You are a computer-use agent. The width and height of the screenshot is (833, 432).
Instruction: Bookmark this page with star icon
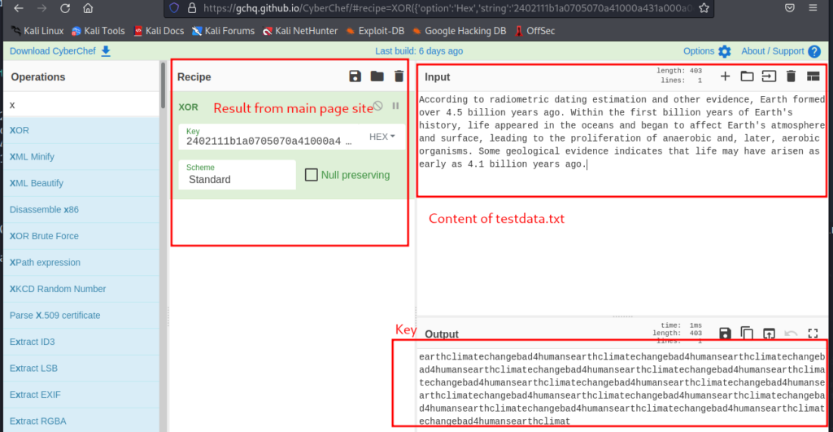tap(704, 8)
